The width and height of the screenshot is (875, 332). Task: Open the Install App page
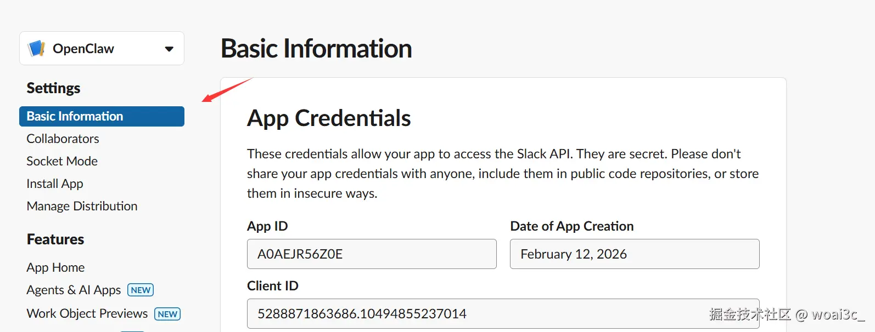pos(55,184)
